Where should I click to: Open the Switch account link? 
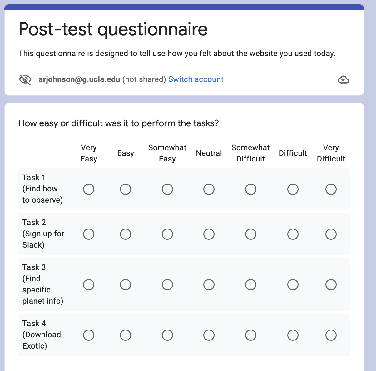[196, 79]
